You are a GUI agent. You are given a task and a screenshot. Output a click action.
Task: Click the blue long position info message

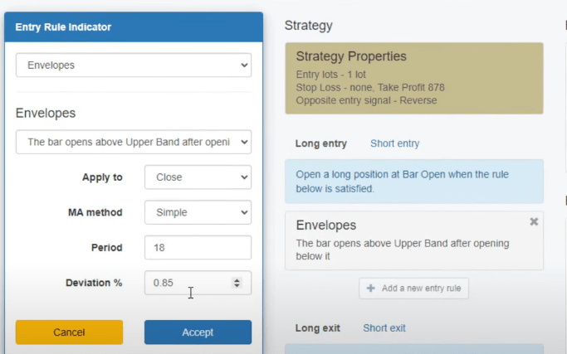(413, 181)
